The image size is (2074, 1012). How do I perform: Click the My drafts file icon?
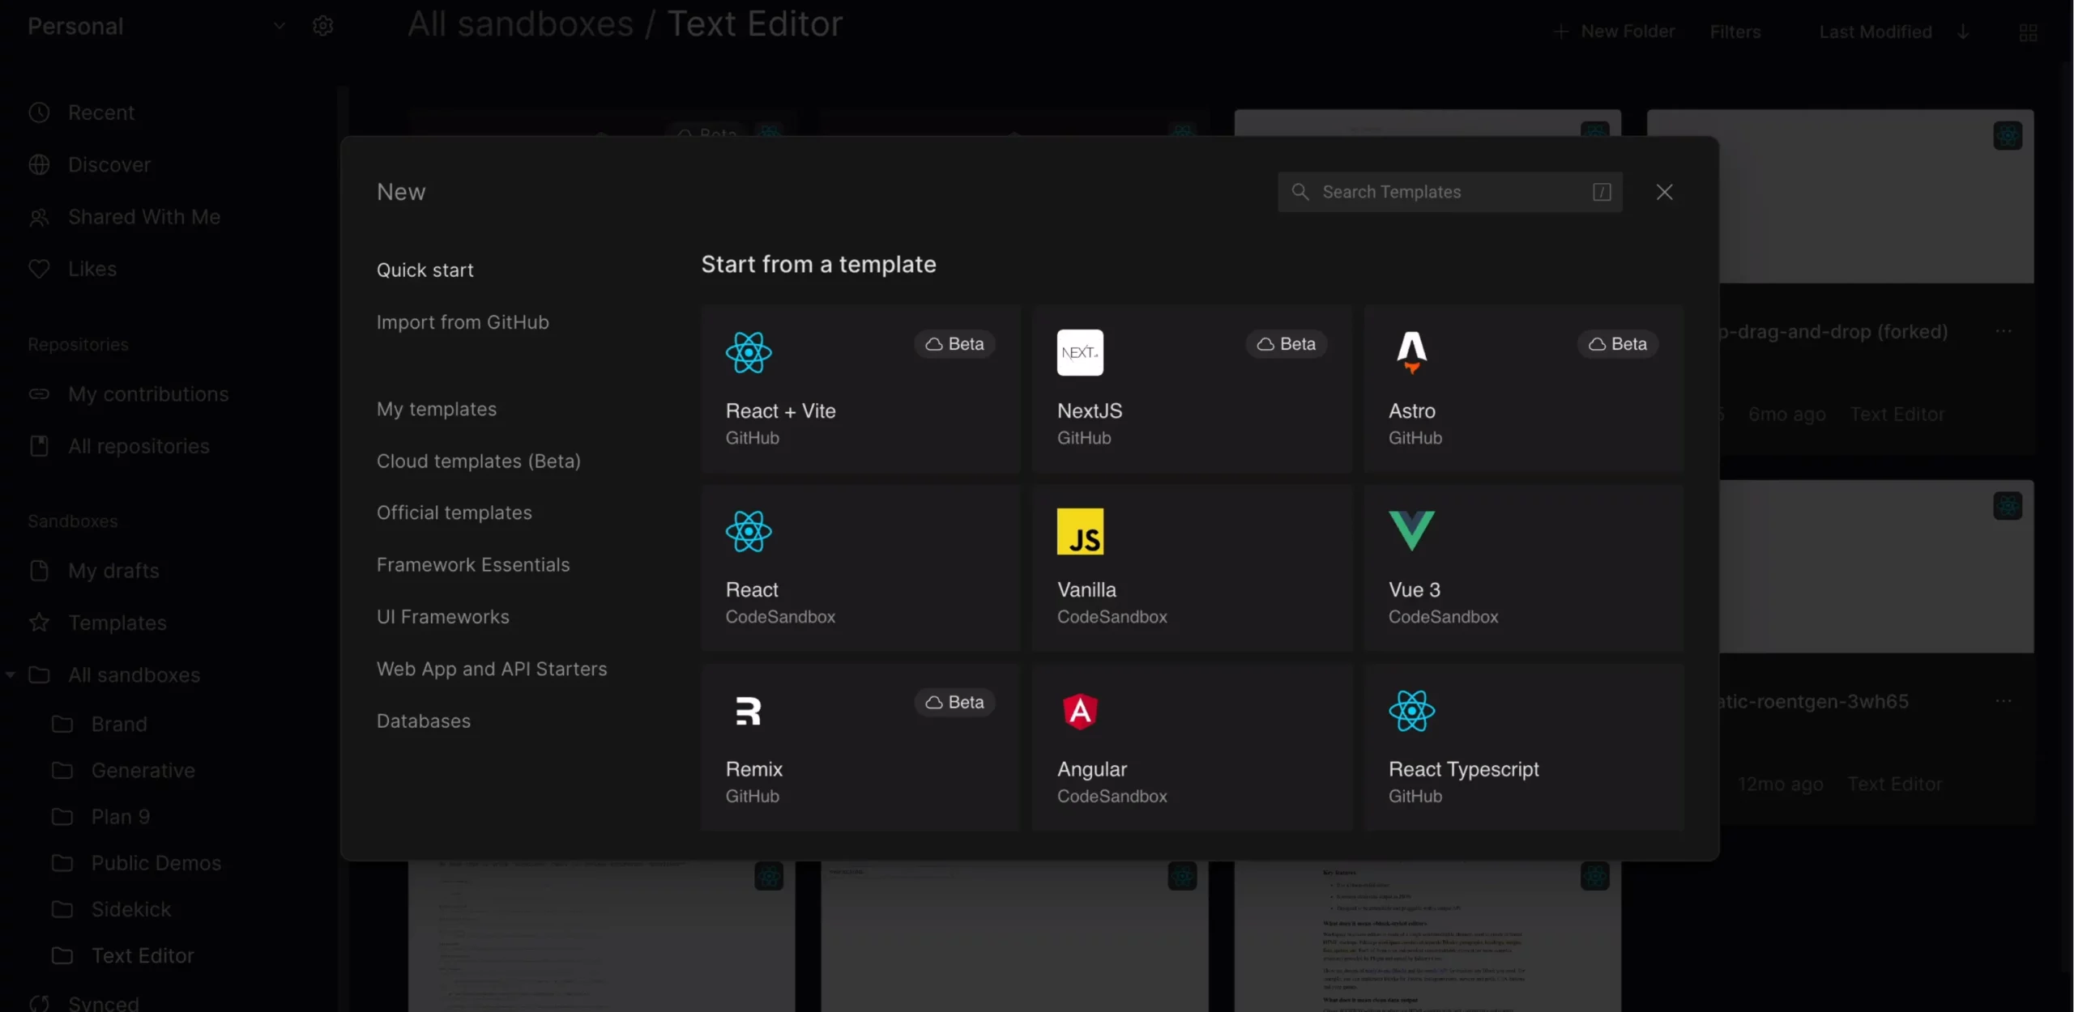(39, 571)
